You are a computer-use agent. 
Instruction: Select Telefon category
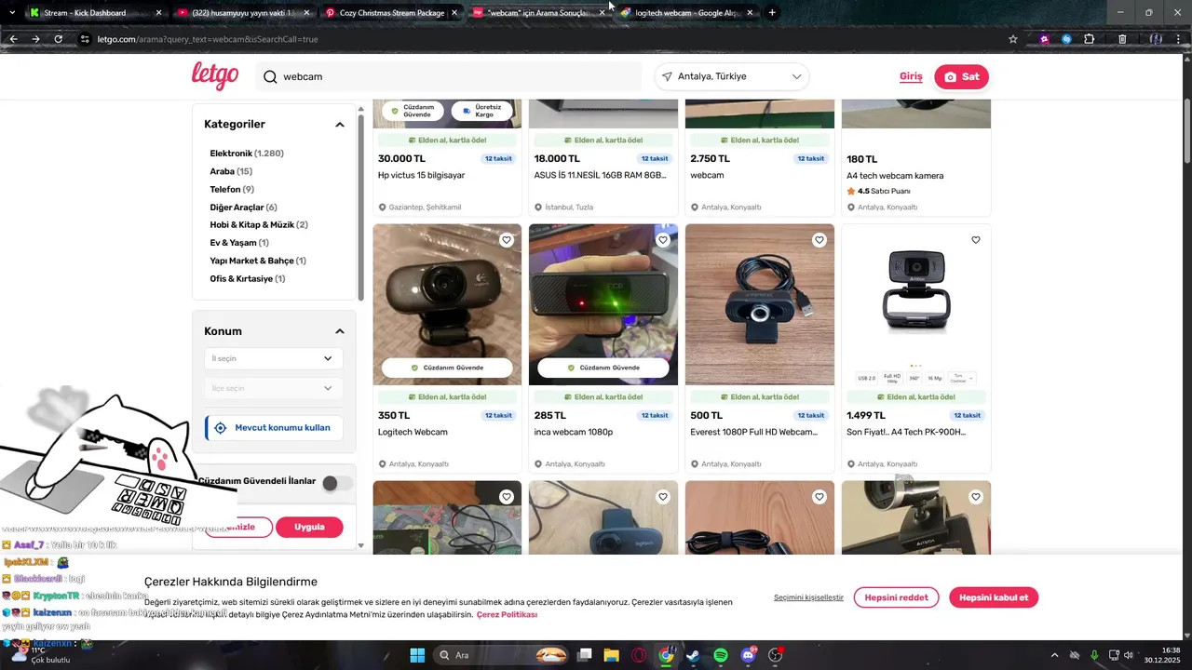tap(232, 190)
